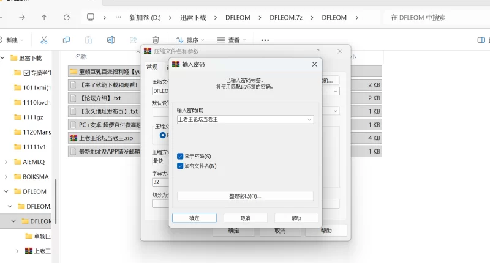The height and width of the screenshot is (263, 490).
Task: Click the 名称 column header
Action: (x=81, y=57)
